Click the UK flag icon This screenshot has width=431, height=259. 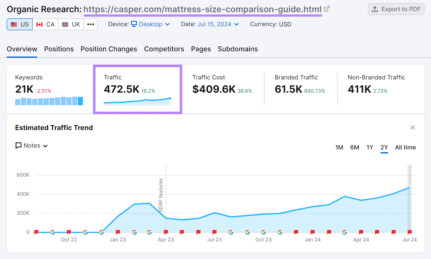point(65,25)
